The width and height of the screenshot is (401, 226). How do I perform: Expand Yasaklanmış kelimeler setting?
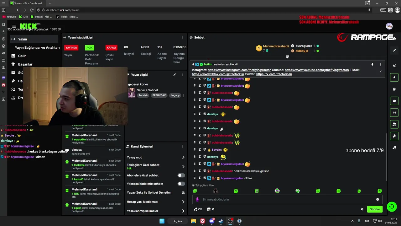[x=155, y=211]
